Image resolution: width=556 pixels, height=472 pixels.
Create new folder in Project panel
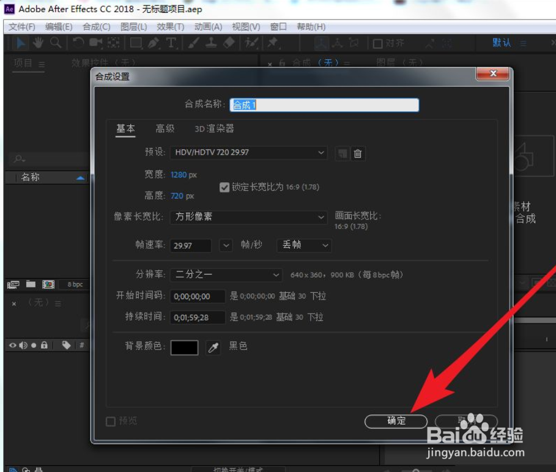(31, 284)
